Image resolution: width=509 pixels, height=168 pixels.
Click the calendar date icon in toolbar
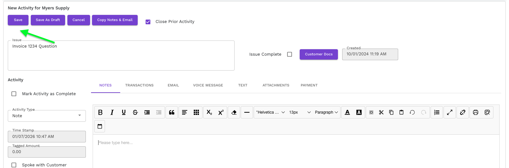(100, 126)
